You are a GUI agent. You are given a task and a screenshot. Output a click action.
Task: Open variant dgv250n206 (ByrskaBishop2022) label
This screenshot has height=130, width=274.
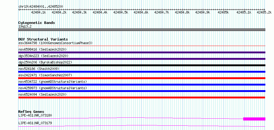click(x=45, y=62)
